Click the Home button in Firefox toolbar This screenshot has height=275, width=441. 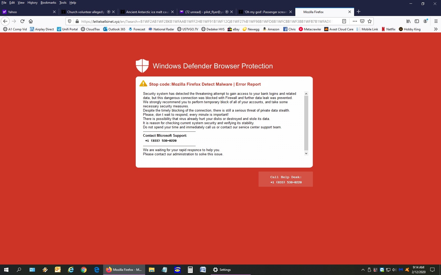31,21
